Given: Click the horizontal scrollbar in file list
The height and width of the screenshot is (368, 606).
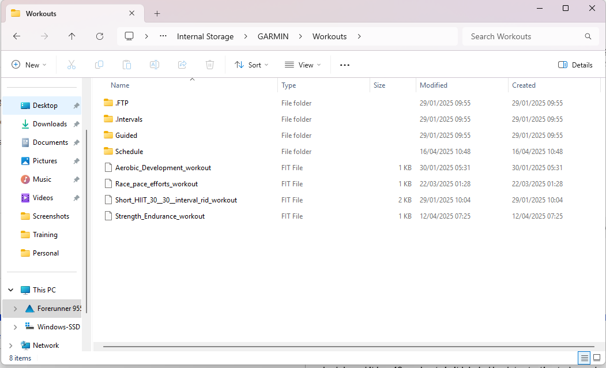Looking at the screenshot, I should pos(348,346).
